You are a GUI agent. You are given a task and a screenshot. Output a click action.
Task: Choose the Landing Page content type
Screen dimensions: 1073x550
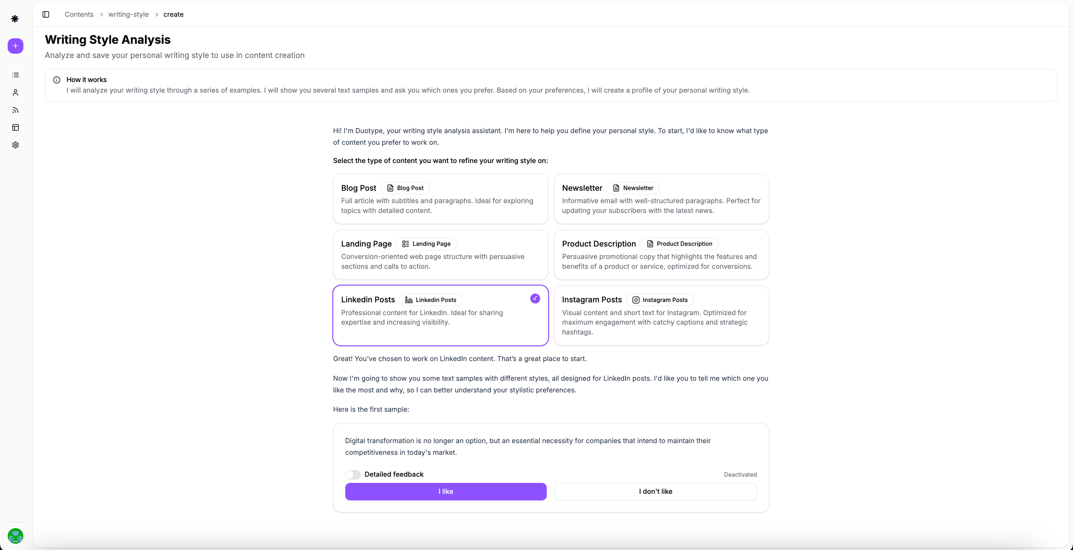[x=440, y=255]
